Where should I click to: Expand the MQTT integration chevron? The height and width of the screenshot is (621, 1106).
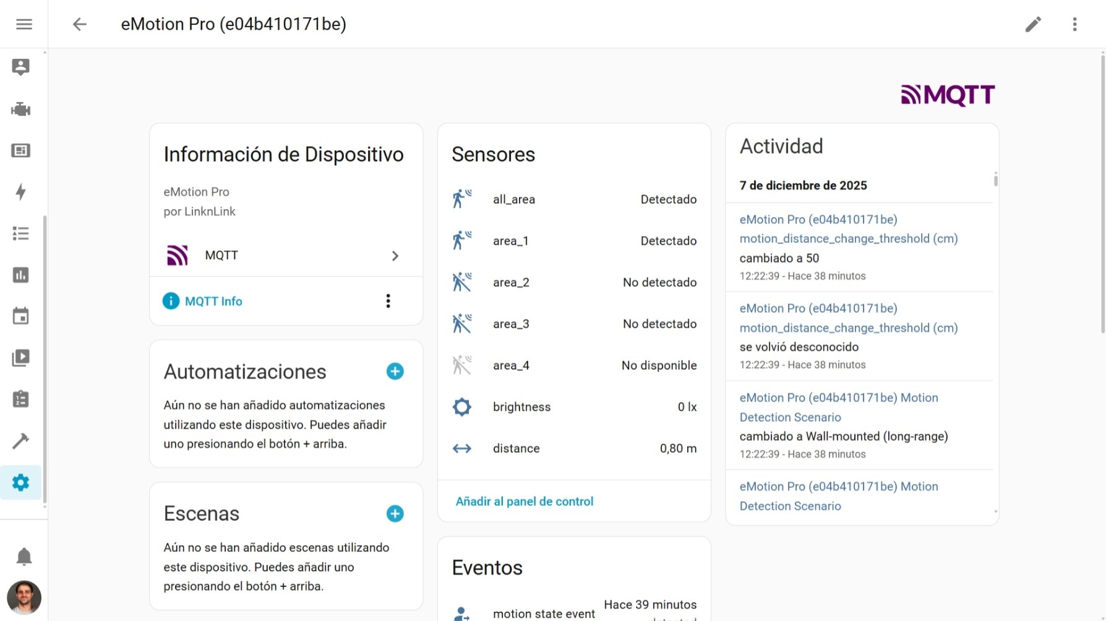tap(395, 255)
